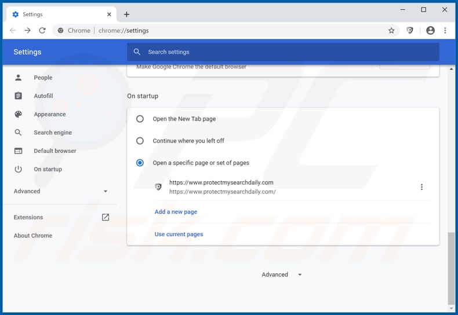
Task: Click the Settings header title
Action: [27, 52]
